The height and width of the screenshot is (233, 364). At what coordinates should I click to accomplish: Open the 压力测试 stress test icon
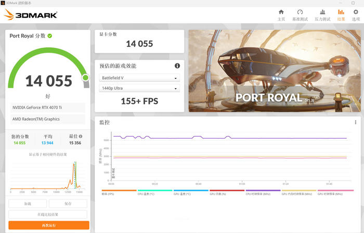(322, 15)
